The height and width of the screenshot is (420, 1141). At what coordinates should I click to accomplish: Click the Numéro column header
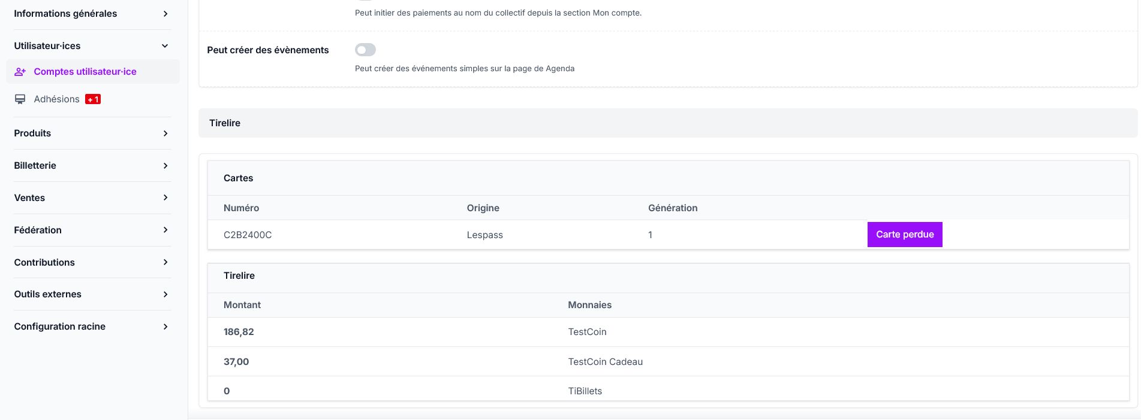point(241,208)
